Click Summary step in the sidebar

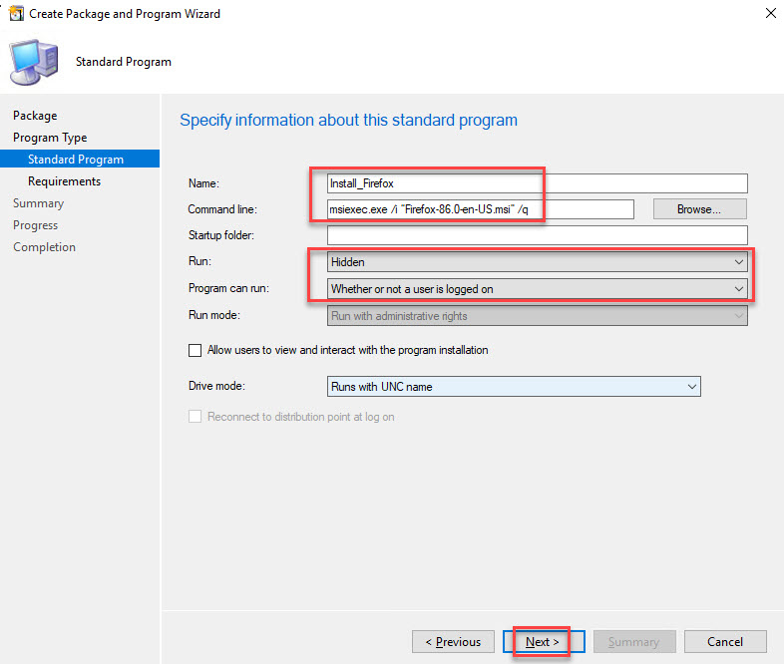click(x=38, y=203)
